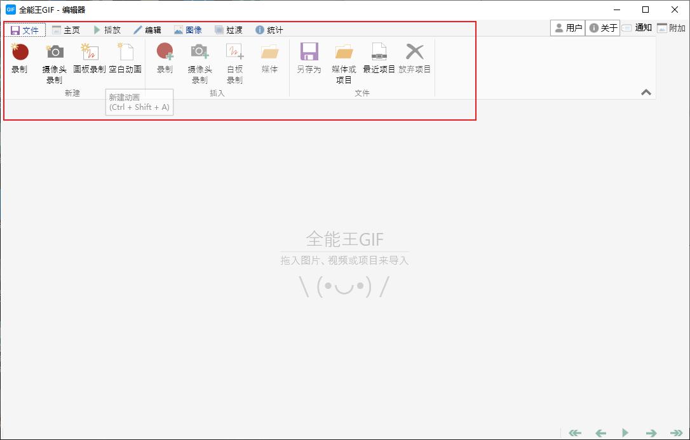Viewport: 690px width, 440px height.
Task: Click the discard project (放弃项目) icon
Action: point(414,58)
